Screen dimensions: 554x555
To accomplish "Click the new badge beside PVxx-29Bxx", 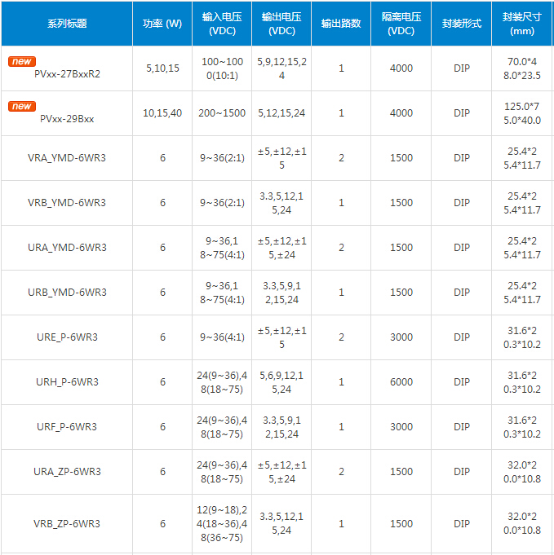I will pyautogui.click(x=22, y=106).
